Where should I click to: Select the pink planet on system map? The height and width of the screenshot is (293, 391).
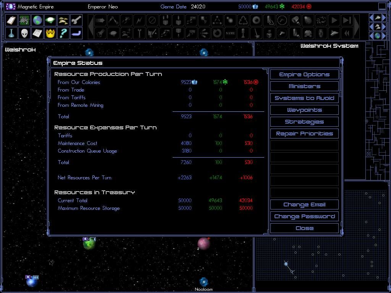pyautogui.click(x=204, y=243)
